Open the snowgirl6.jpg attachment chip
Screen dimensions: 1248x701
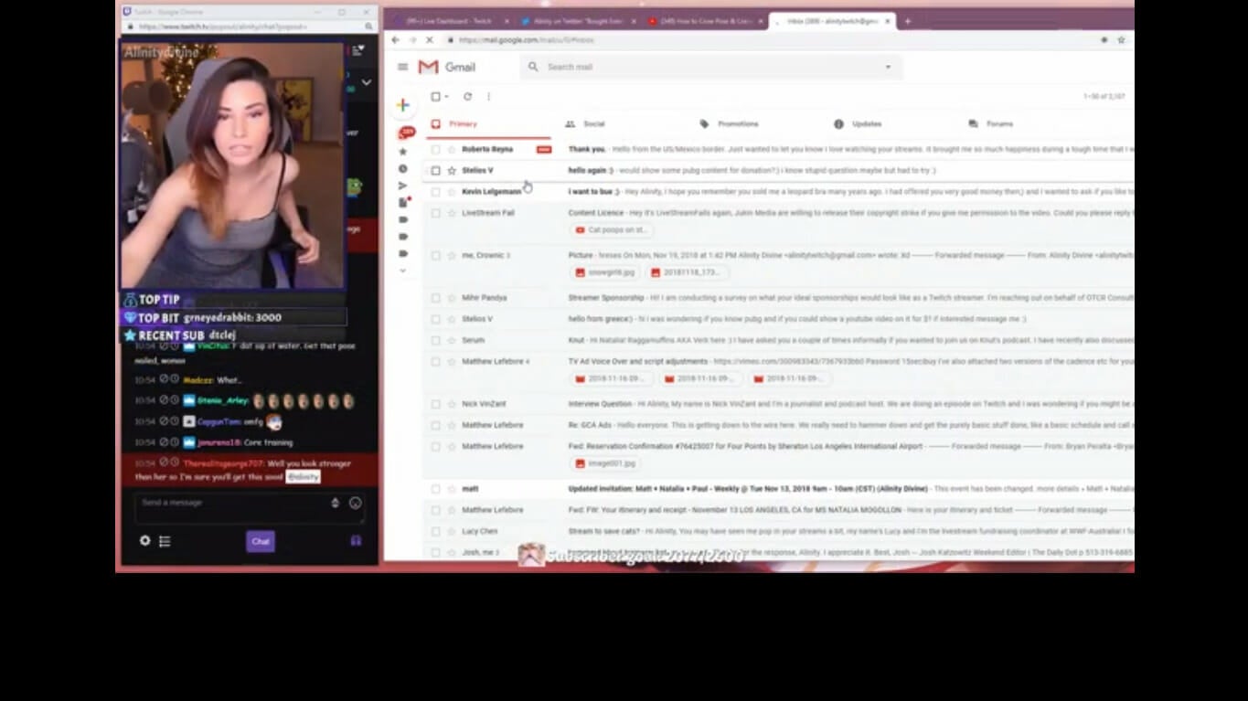pos(605,272)
